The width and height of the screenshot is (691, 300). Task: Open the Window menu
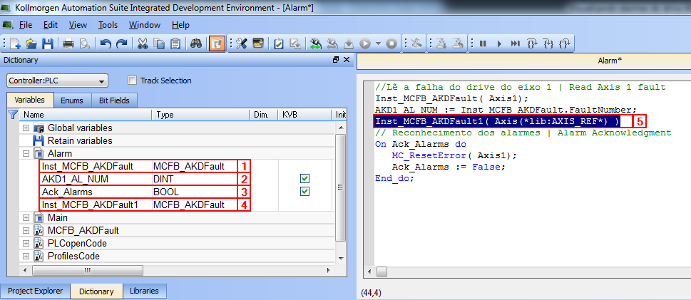pos(145,25)
